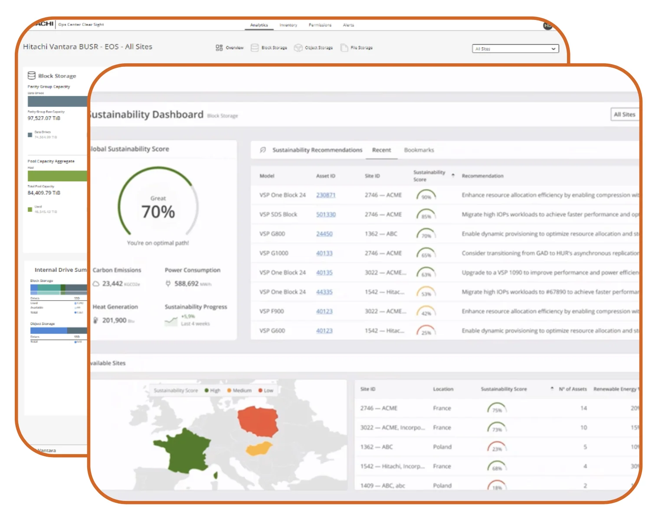Click the Power Consumption plug icon
Viewport: 655px width, 517px height.
168,284
